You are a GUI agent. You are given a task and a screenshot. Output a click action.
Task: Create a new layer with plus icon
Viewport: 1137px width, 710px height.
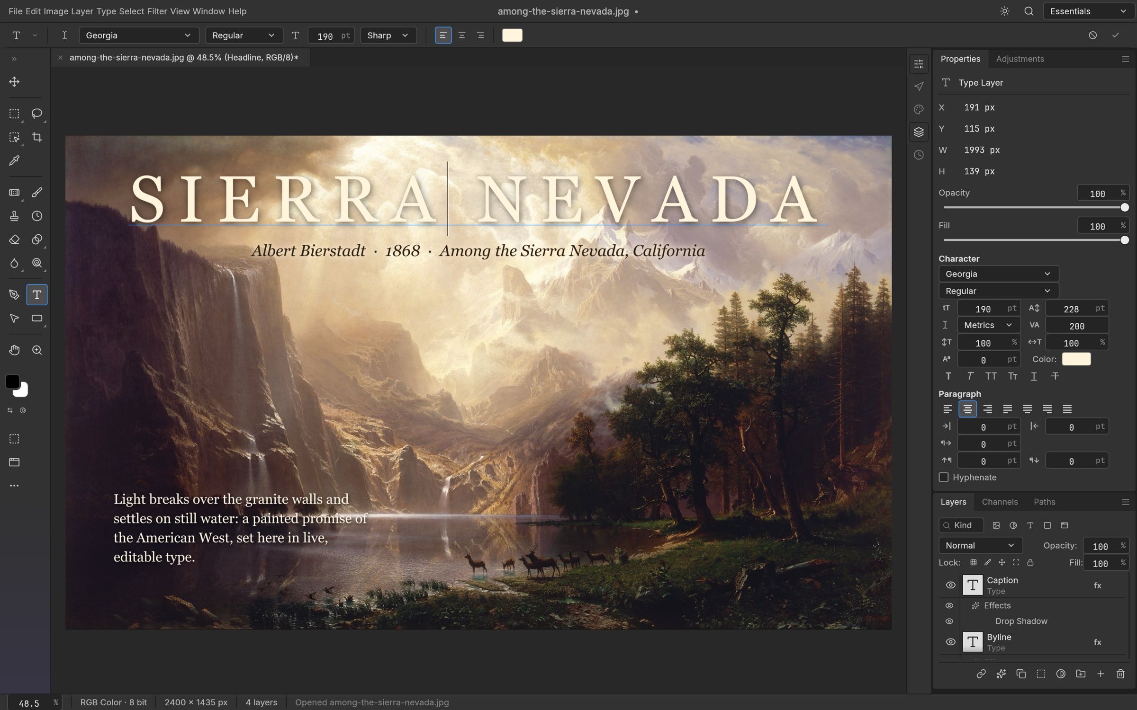pyautogui.click(x=1101, y=674)
